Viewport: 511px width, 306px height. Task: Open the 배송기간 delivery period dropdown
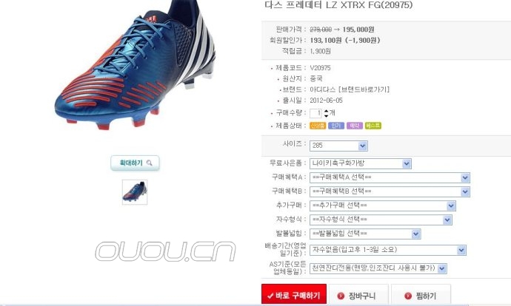388,250
